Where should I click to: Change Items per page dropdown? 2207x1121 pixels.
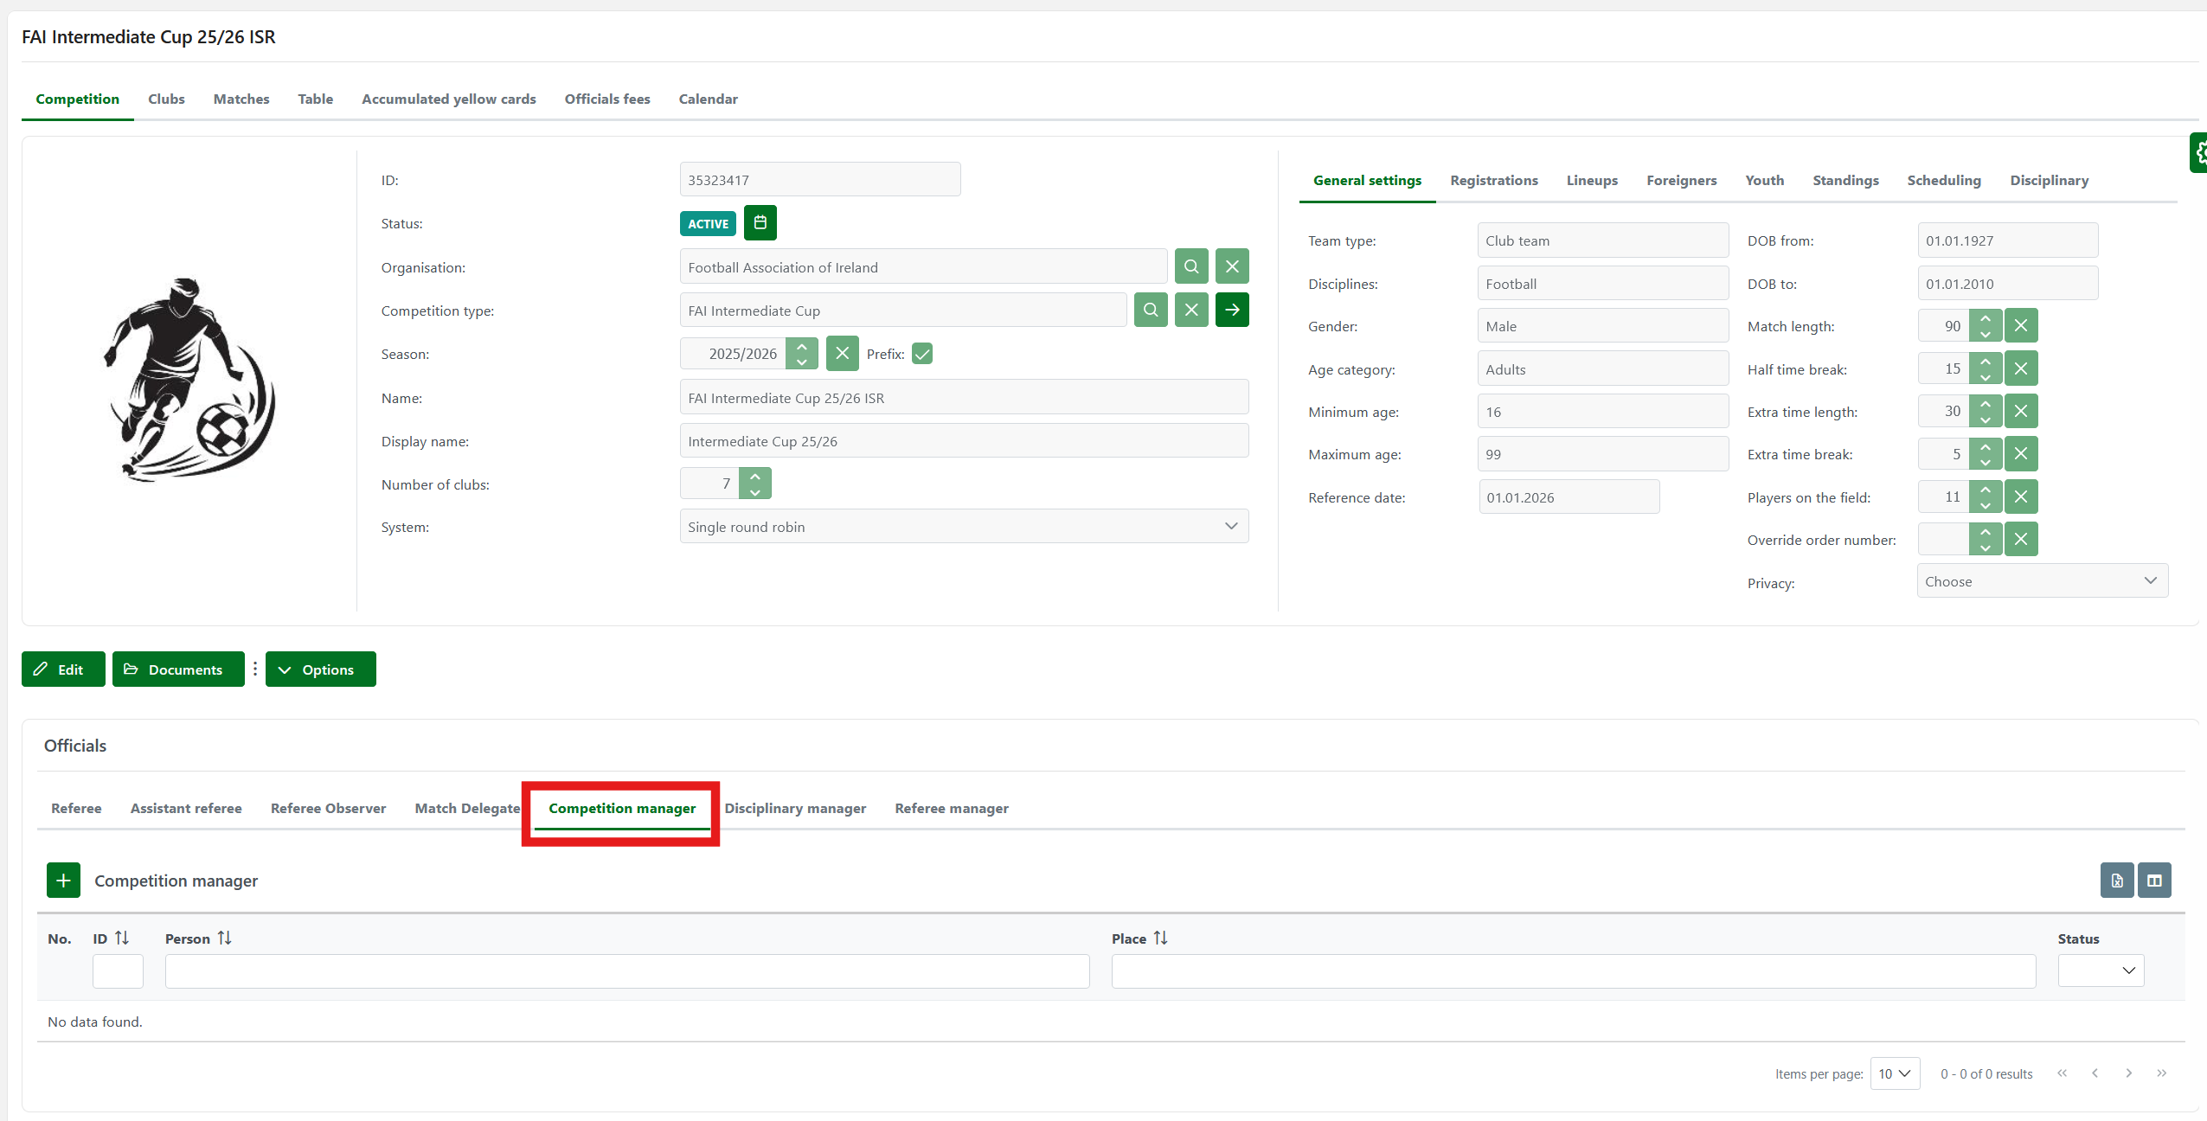point(1894,1073)
